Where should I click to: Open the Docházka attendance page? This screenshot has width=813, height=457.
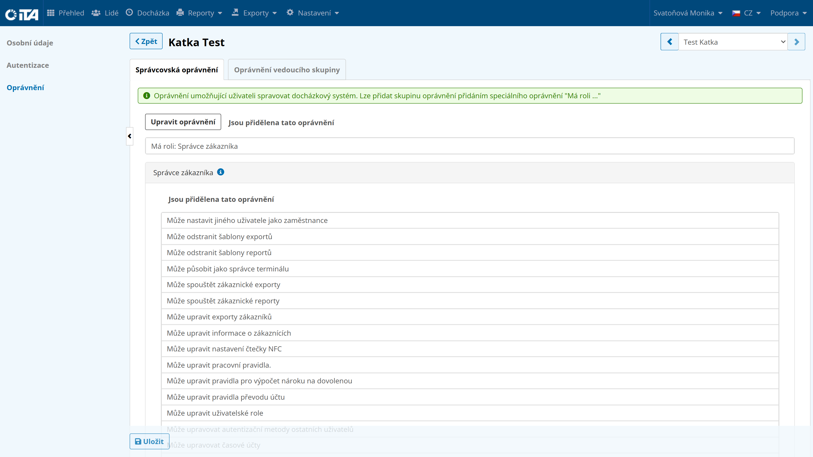point(147,13)
